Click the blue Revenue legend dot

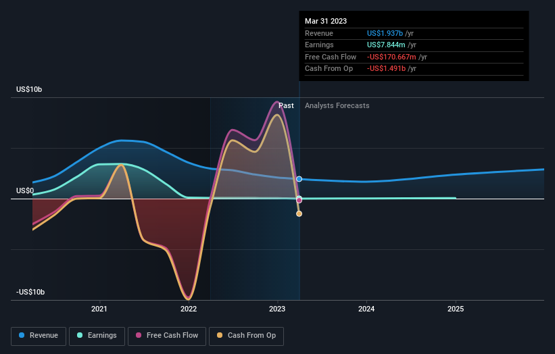point(22,335)
